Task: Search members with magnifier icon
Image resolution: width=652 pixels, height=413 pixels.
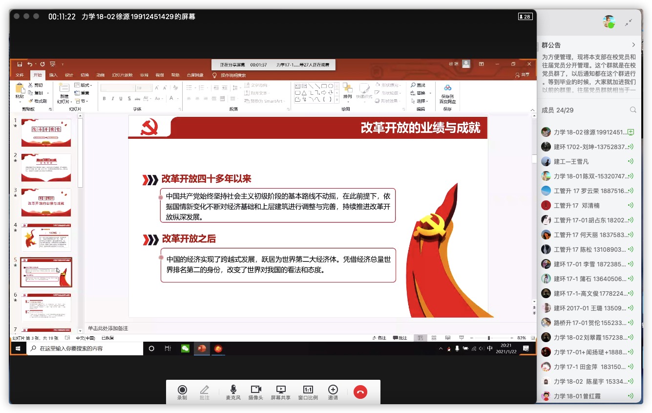Action: coord(633,110)
